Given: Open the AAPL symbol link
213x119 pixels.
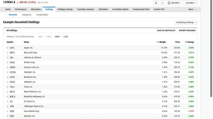Looking at the screenshot, I should [x=12, y=48].
